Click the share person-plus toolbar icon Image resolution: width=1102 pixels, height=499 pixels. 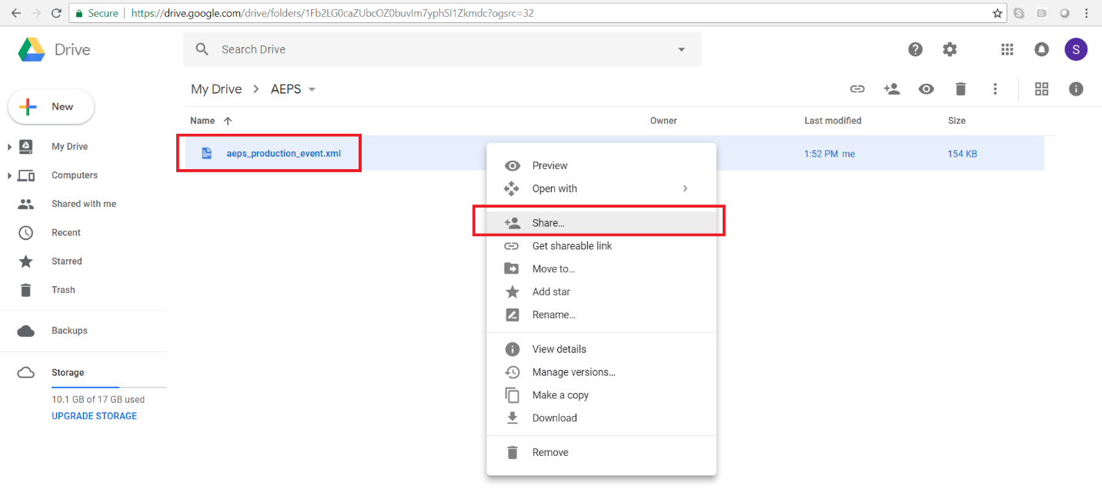pyautogui.click(x=892, y=89)
